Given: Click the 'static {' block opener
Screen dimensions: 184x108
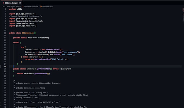Looking at the screenshot, I should coord(17,42).
